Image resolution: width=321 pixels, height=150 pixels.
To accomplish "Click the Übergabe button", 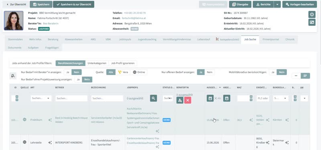I will (x=240, y=4).
